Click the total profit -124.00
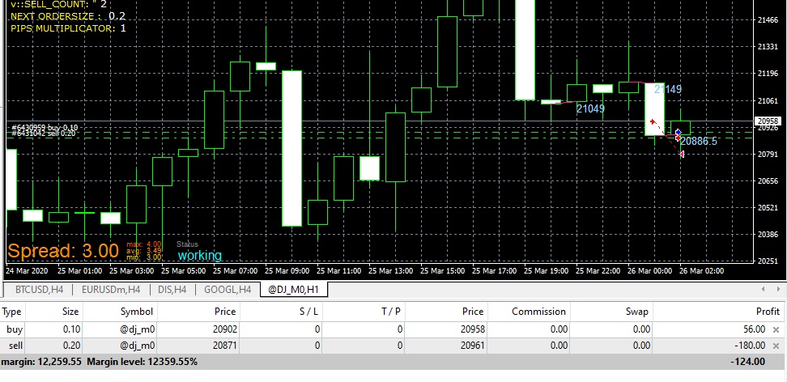Image resolution: width=787 pixels, height=382 pixels. click(x=748, y=362)
